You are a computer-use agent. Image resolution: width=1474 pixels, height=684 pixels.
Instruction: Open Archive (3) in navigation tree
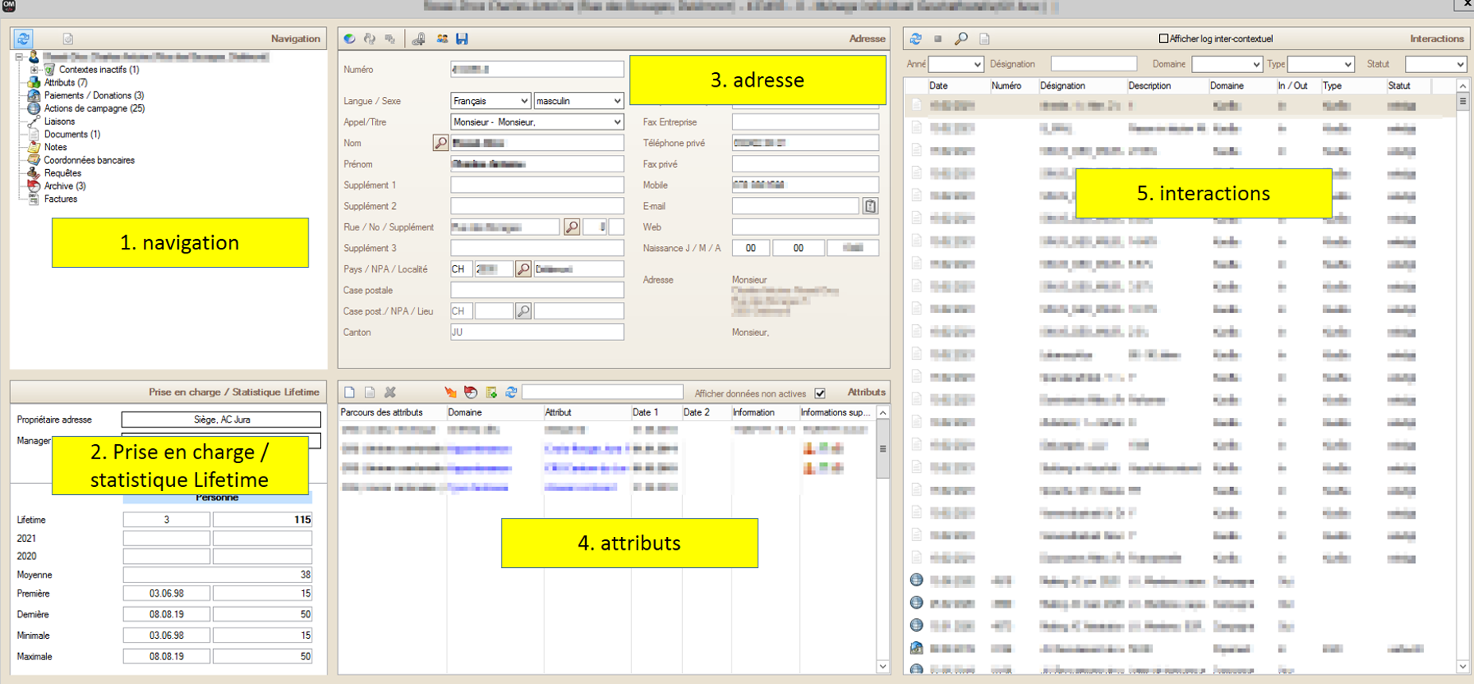click(x=64, y=186)
